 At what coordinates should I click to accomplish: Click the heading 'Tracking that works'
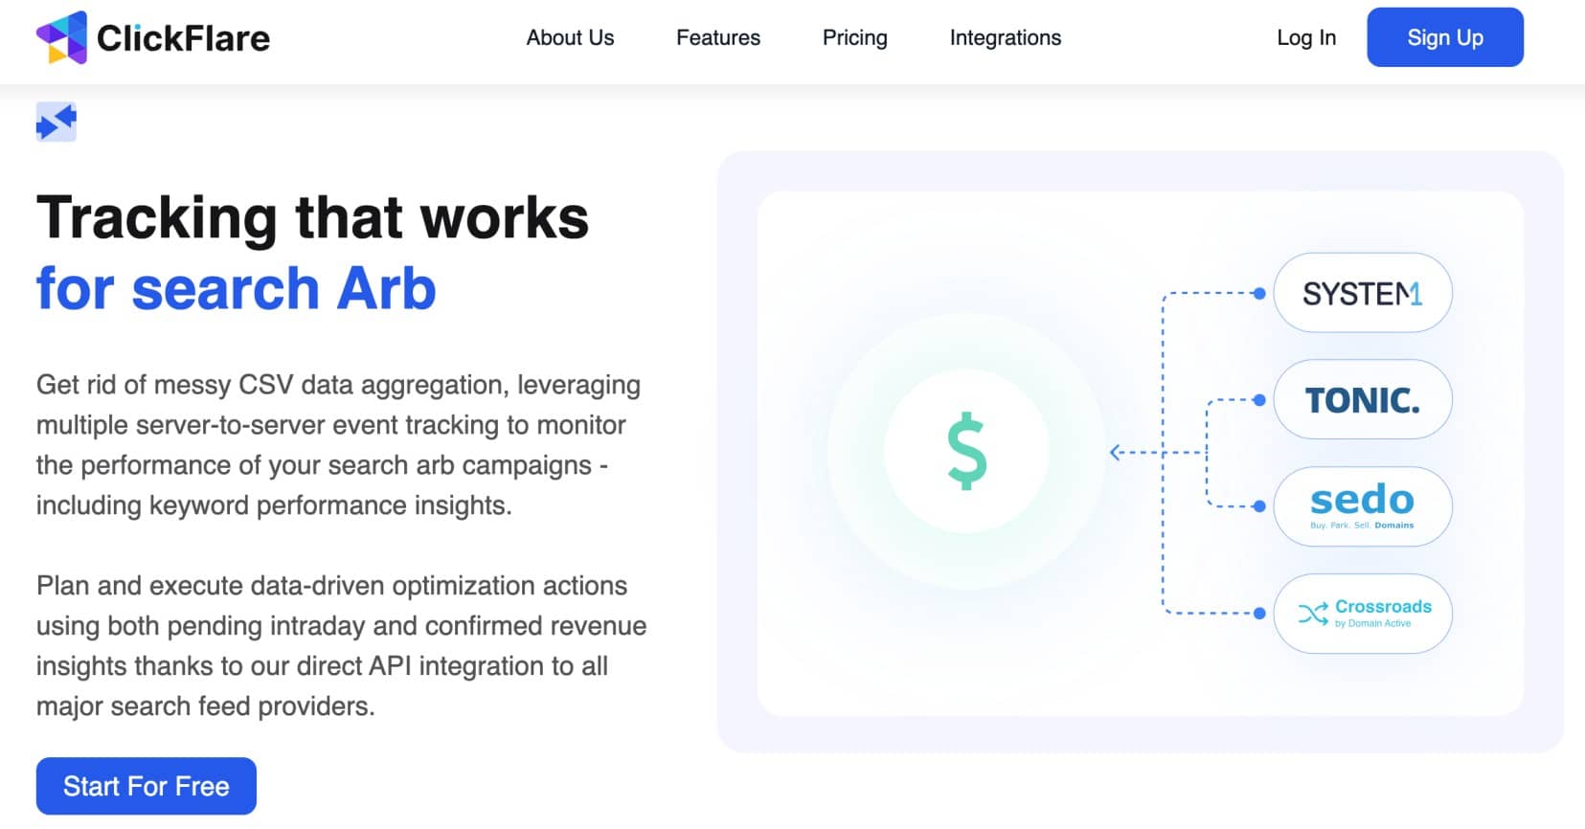[x=312, y=217]
